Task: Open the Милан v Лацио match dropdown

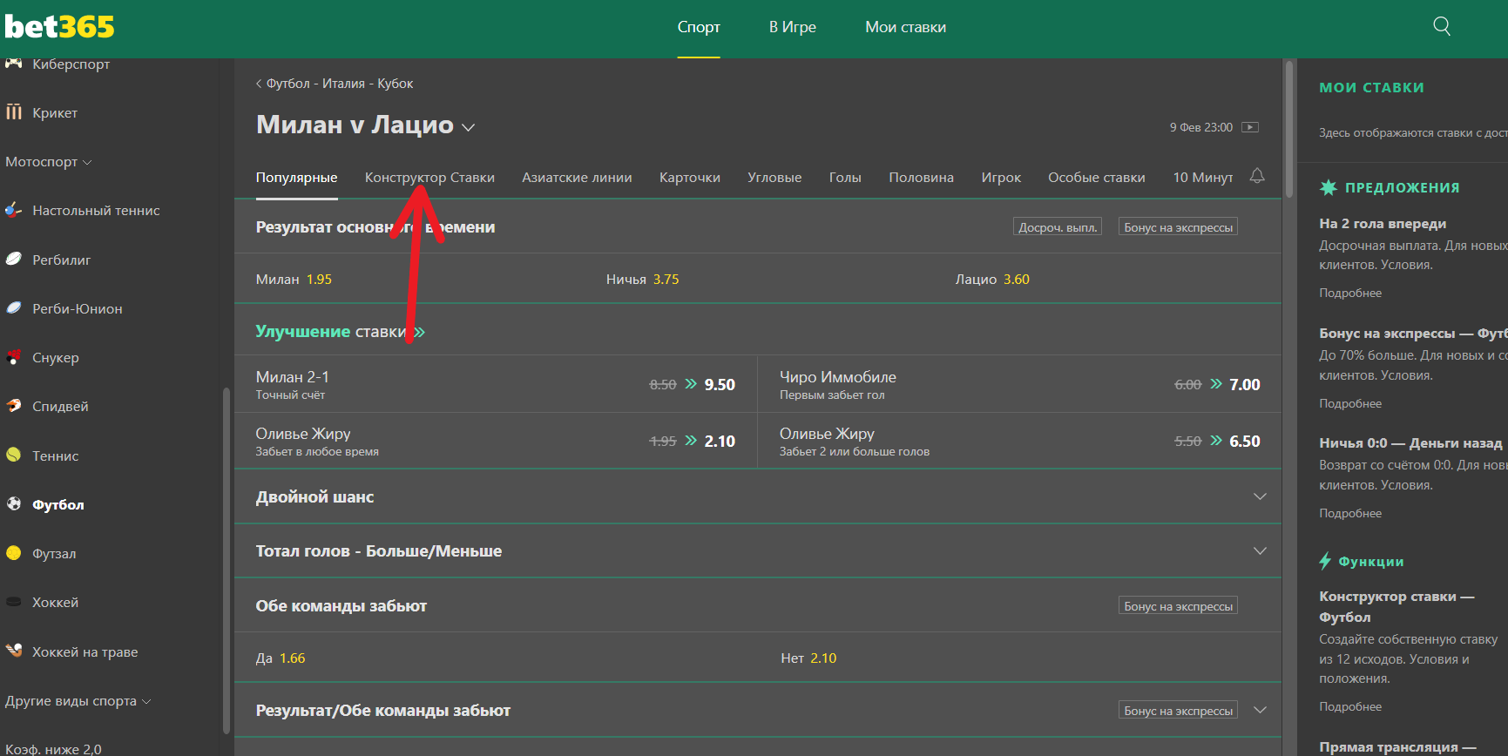Action: (x=468, y=127)
